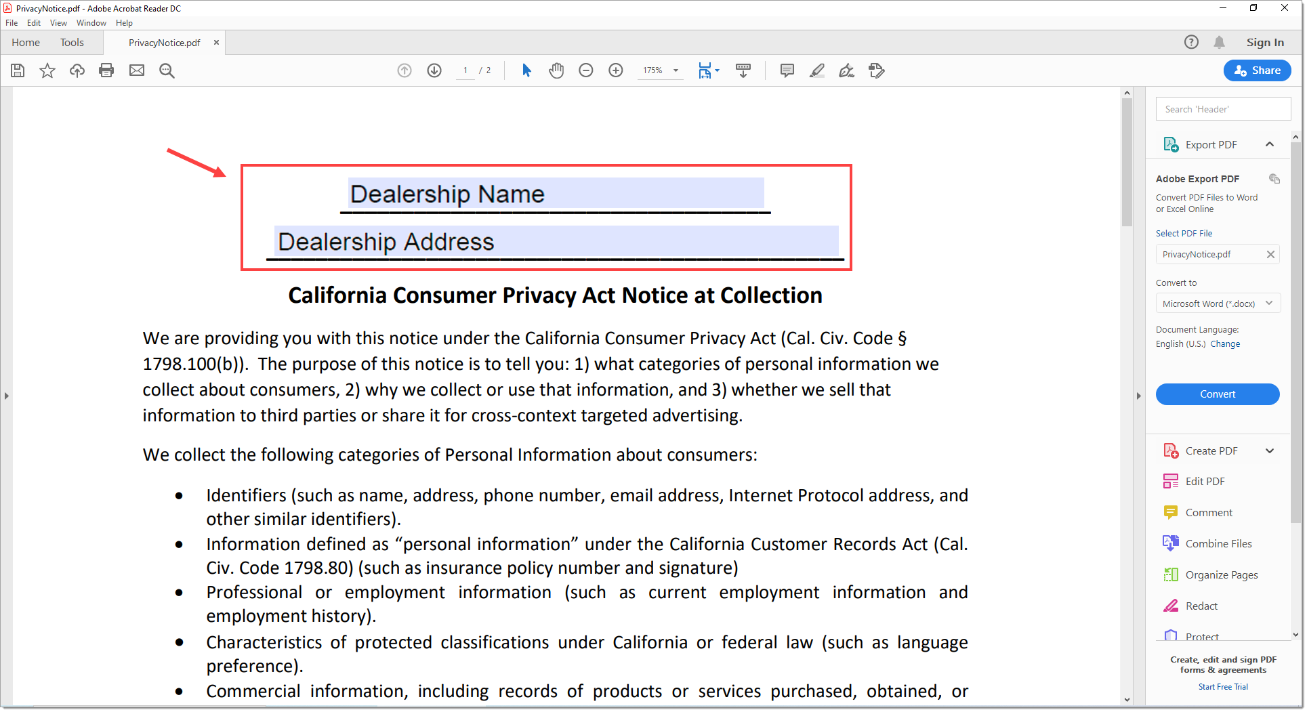Click the Search 'Header' tools search box
Image resolution: width=1307 pixels, height=712 pixels.
click(x=1223, y=109)
